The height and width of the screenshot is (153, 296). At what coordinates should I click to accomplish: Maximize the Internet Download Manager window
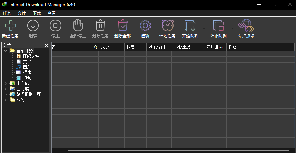click(x=274, y=4)
